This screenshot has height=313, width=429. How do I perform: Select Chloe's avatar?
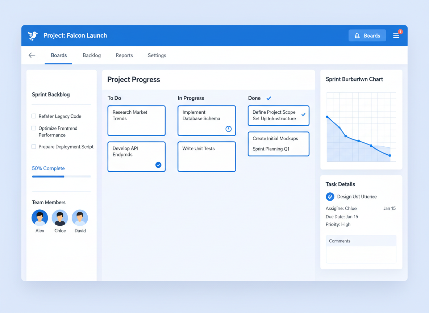[x=60, y=218]
